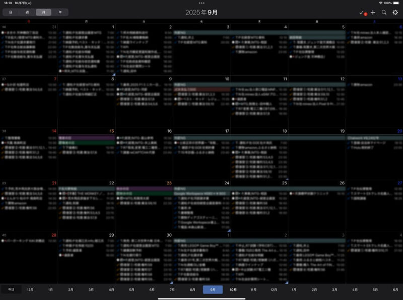The height and width of the screenshot is (300, 403).
Task: Switch to year view (年)
Action: 59,12
